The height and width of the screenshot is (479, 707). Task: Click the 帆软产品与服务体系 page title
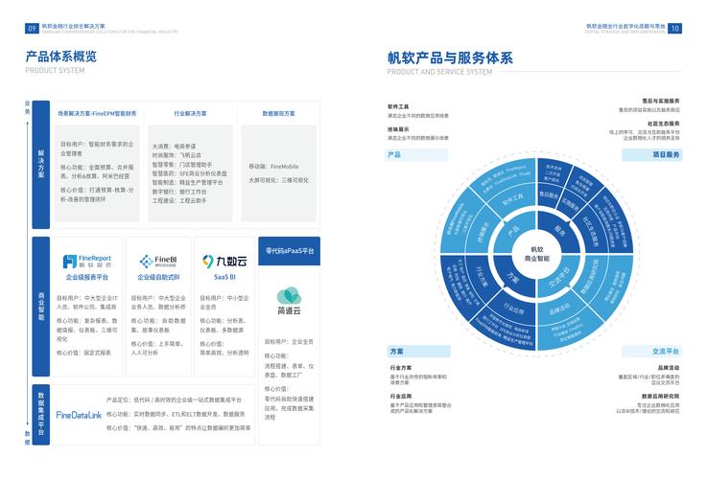tap(450, 58)
